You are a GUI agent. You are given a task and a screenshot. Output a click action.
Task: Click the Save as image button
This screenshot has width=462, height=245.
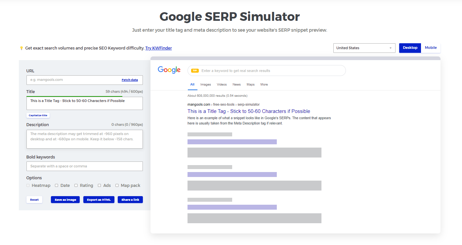coord(65,199)
